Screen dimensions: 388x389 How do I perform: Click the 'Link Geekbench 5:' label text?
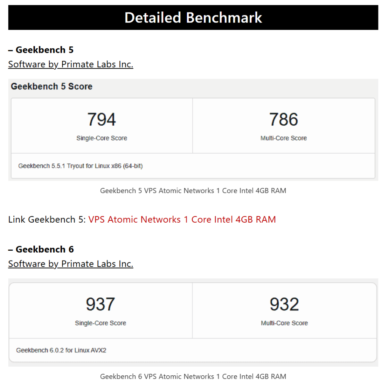[x=47, y=220]
